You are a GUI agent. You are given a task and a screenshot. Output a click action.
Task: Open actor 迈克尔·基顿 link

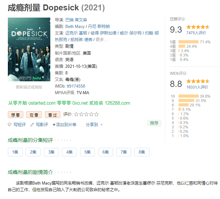(x=76, y=33)
